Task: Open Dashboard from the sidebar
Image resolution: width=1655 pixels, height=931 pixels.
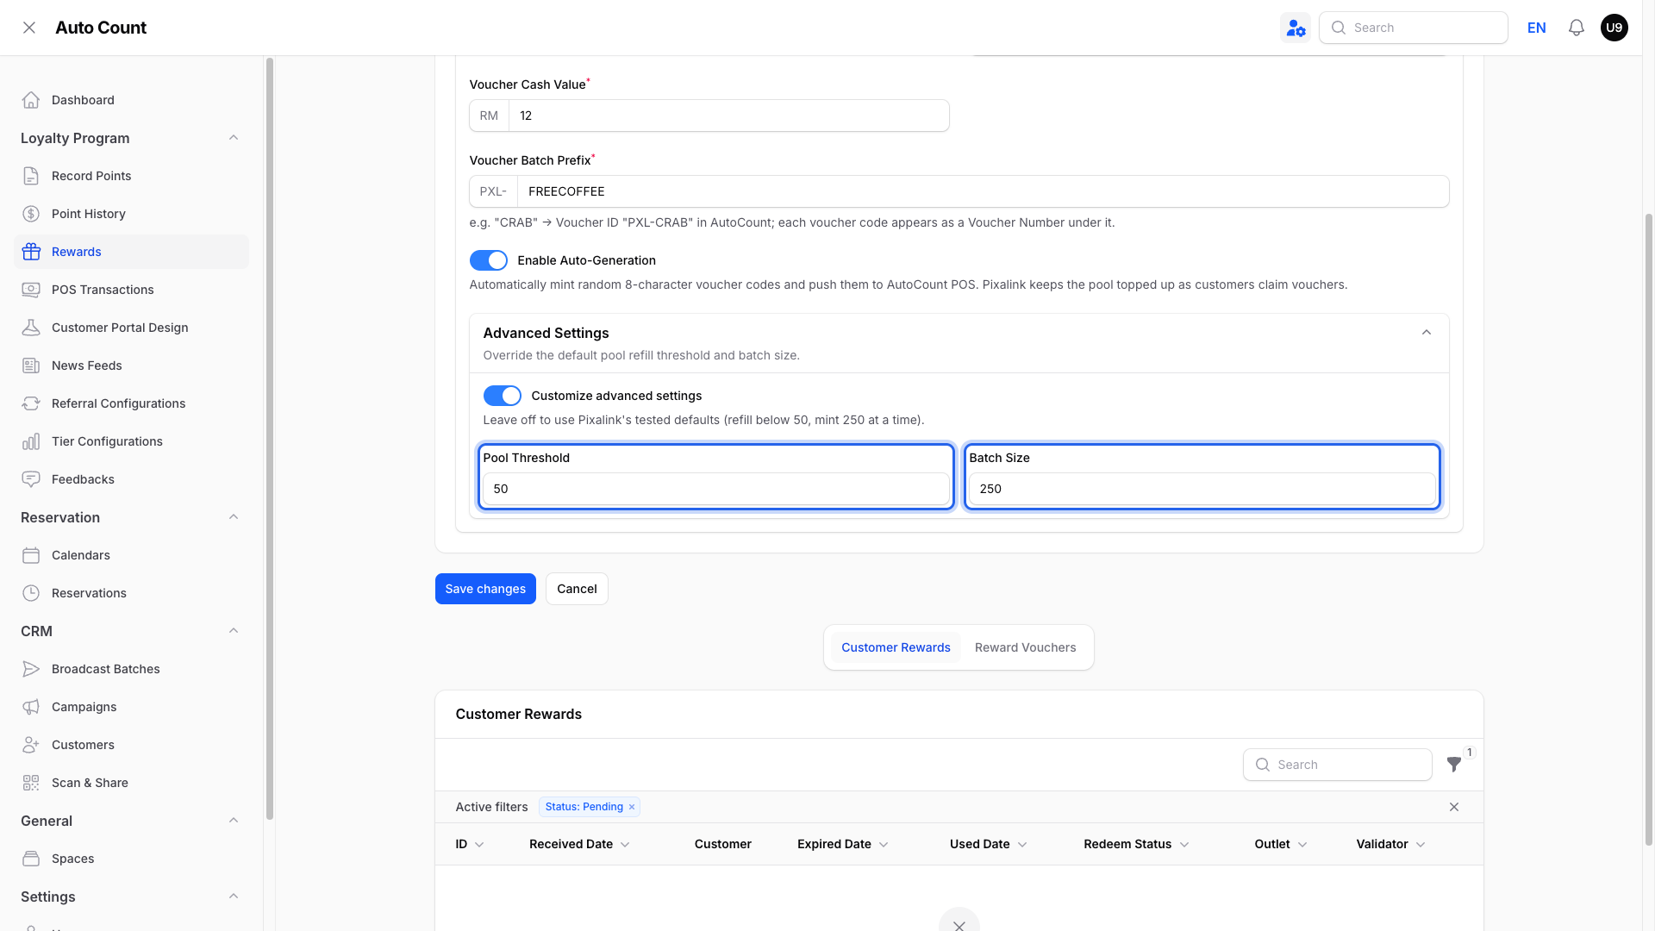Action: [x=131, y=100]
